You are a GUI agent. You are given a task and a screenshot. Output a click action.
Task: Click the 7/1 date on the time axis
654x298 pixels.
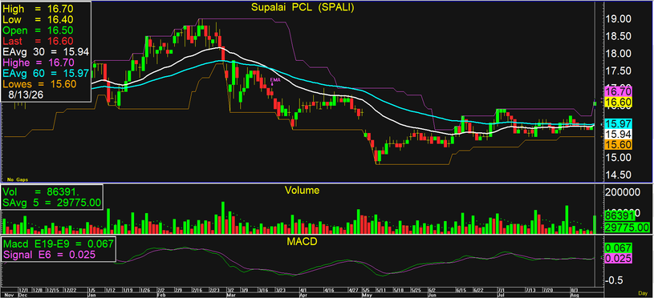pyautogui.click(x=500, y=289)
